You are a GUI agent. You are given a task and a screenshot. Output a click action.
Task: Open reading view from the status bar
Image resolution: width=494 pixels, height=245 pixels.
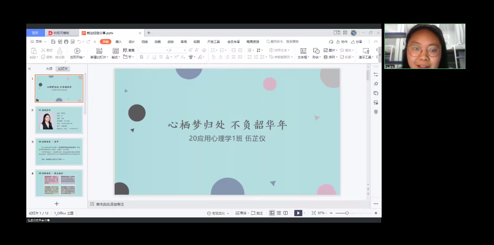(x=285, y=213)
